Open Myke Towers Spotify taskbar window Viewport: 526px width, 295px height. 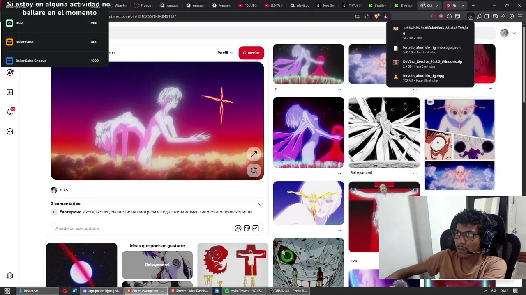(x=244, y=291)
